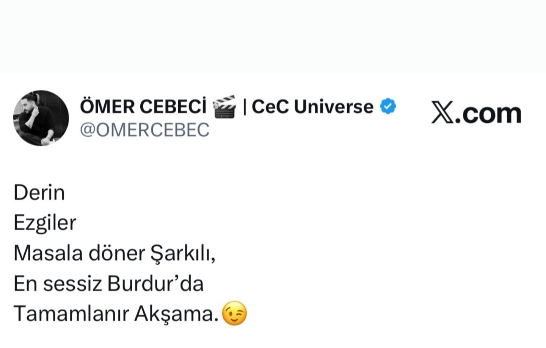This screenshot has height=348, width=546.
Task: Click the word "Ezgiler" in tweet
Action: (x=45, y=223)
